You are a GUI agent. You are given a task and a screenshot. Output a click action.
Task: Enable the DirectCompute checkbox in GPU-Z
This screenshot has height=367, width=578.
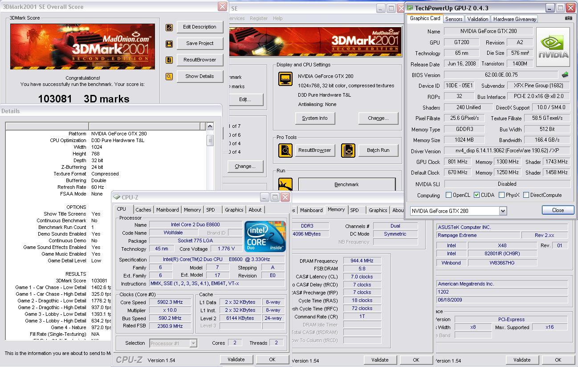[x=526, y=195]
